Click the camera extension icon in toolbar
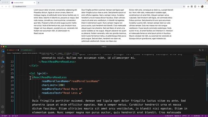The width and height of the screenshot is (208, 117). [x=188, y=6]
